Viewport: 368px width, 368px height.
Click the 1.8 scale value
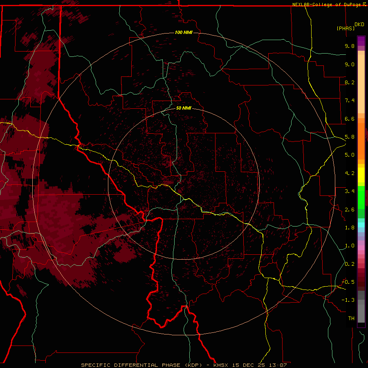[350, 228]
